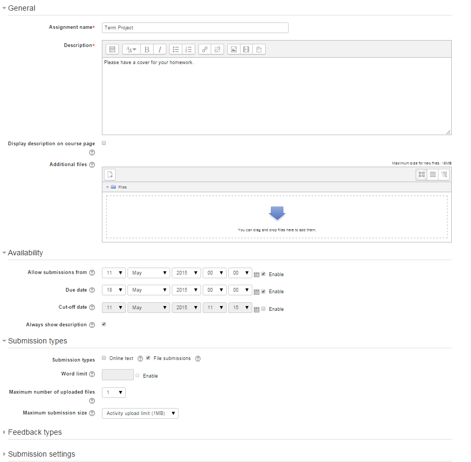Toggle bold formatting in description editor
Viewport: 471px width, 462px height.
pyautogui.click(x=147, y=49)
